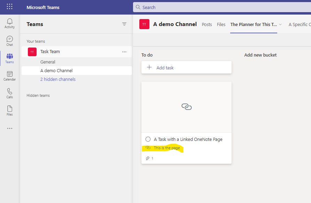
Task: Switch to the Posts tab
Action: (x=207, y=25)
